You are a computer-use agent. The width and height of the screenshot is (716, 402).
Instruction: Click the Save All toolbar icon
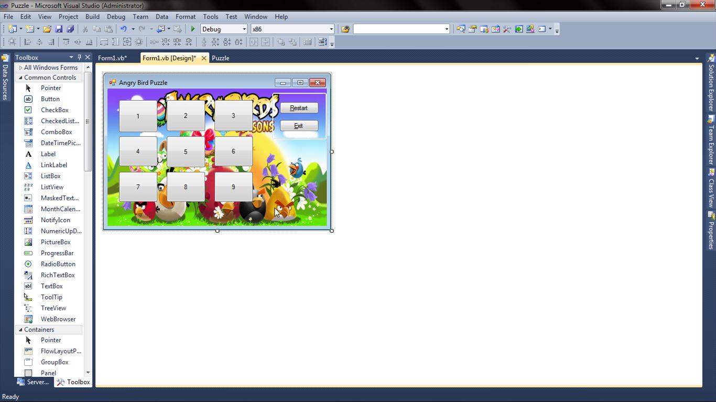[70, 29]
